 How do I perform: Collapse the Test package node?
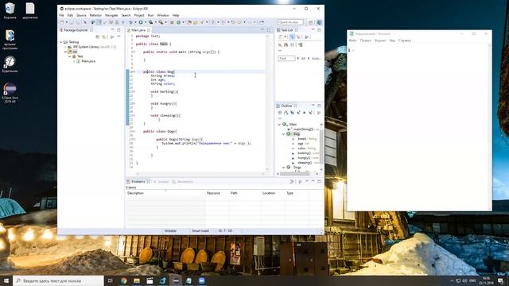point(69,56)
